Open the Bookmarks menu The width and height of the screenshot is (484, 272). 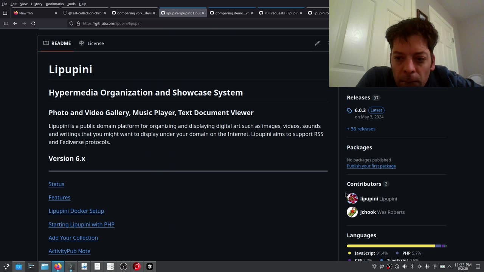coord(55,4)
